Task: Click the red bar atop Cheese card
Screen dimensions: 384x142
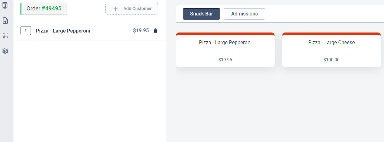Action: [x=331, y=34]
